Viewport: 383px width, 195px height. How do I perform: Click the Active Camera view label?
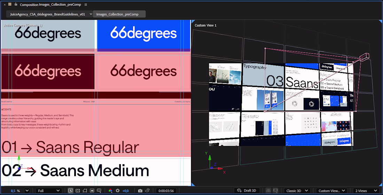23,25
